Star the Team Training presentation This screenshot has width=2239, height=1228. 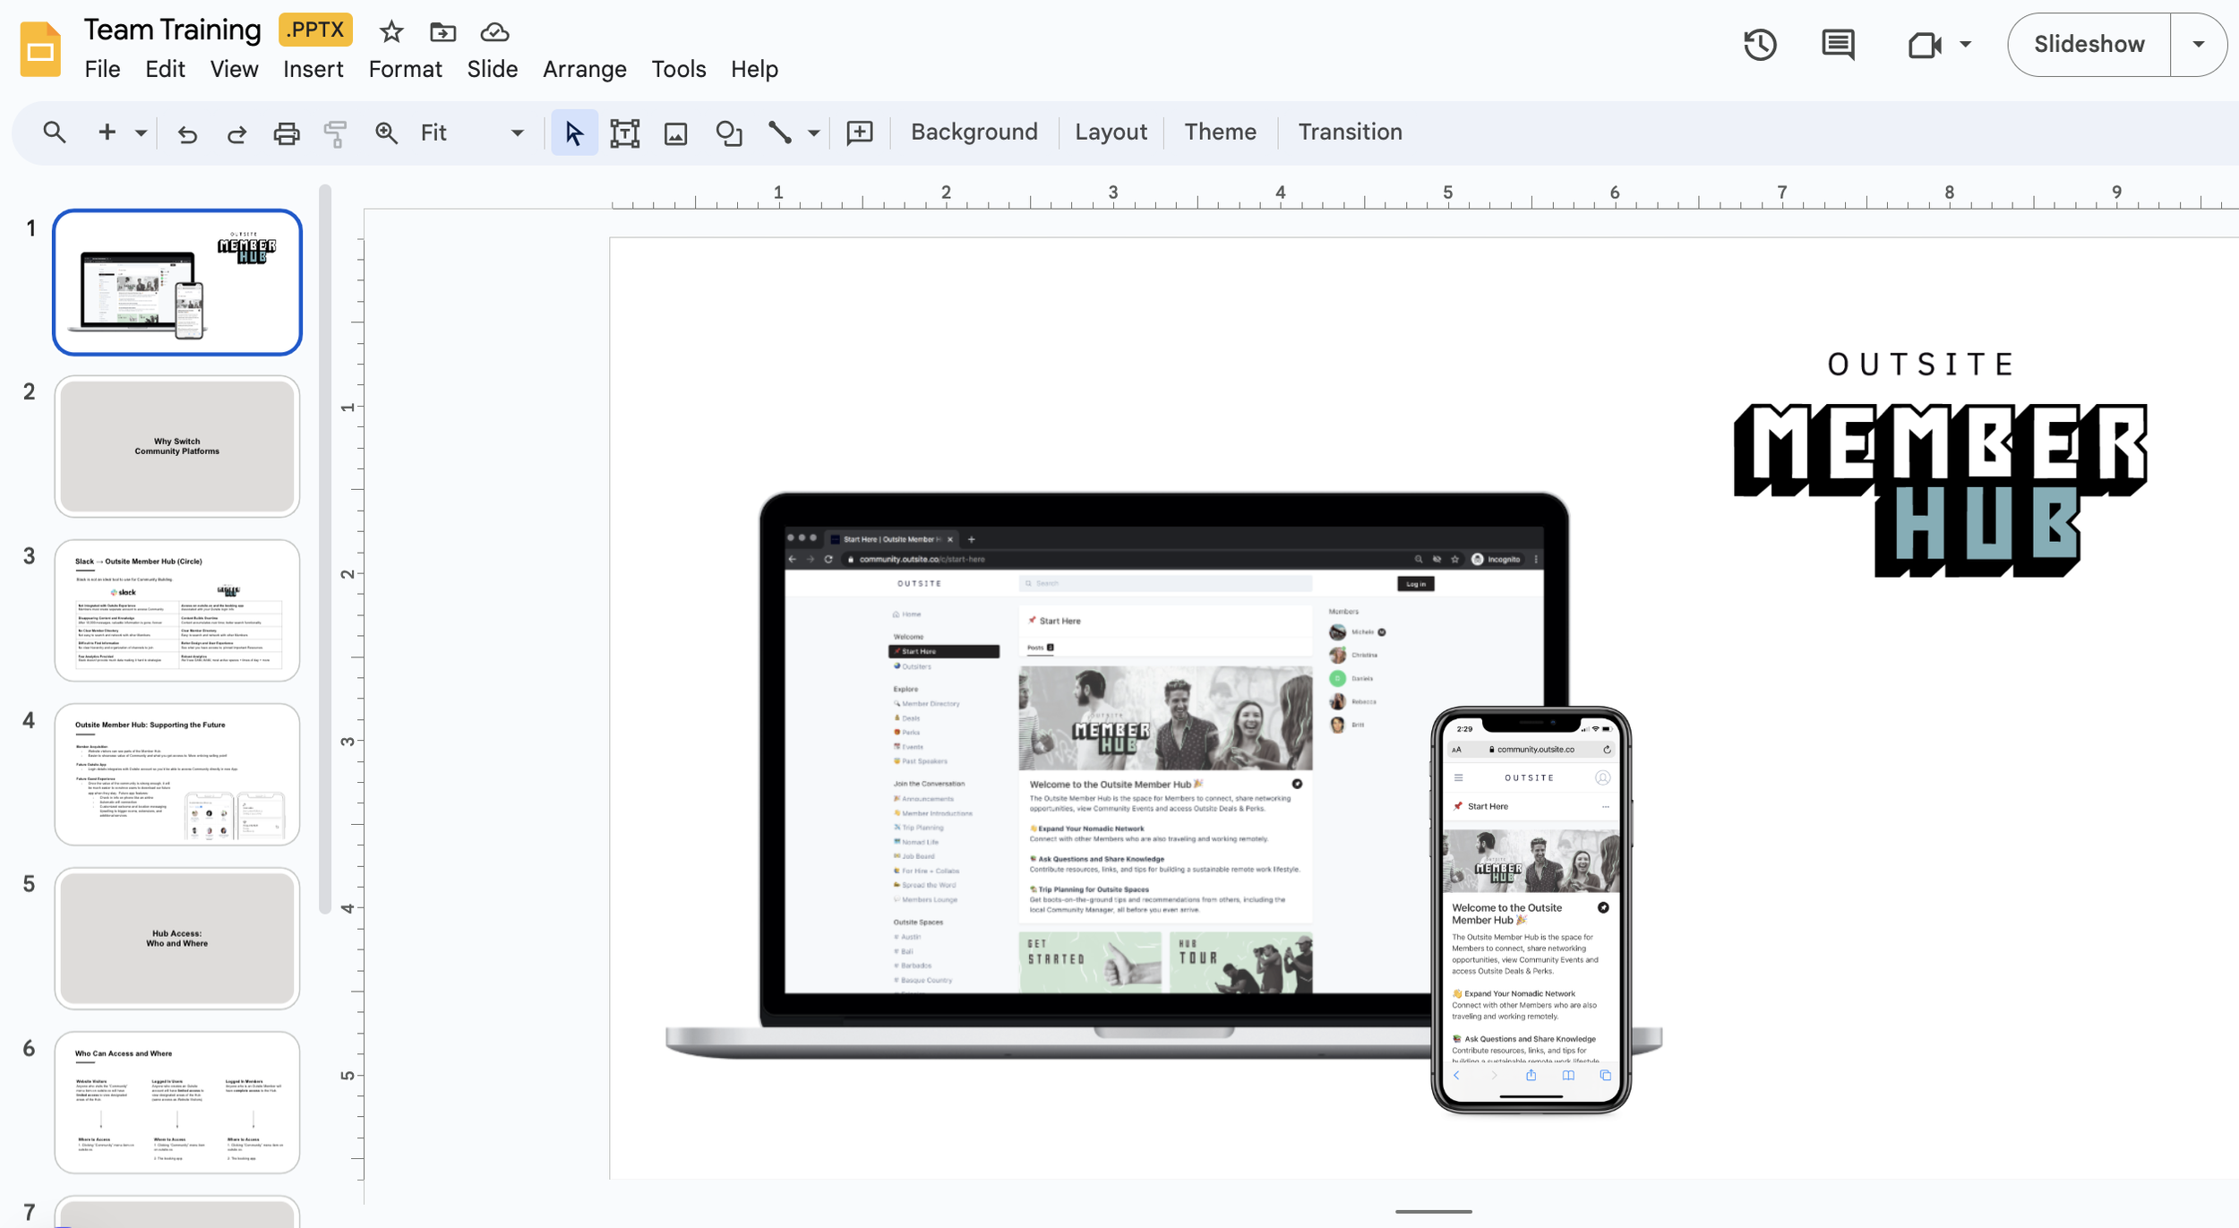pyautogui.click(x=391, y=32)
